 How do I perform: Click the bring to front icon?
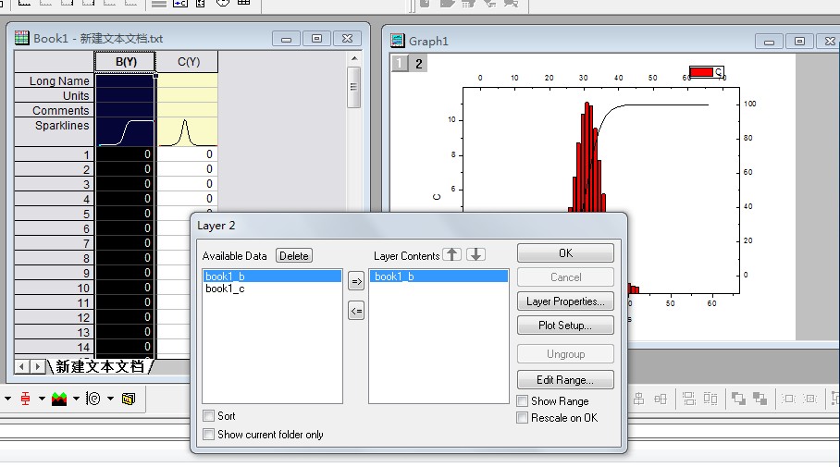(x=739, y=399)
